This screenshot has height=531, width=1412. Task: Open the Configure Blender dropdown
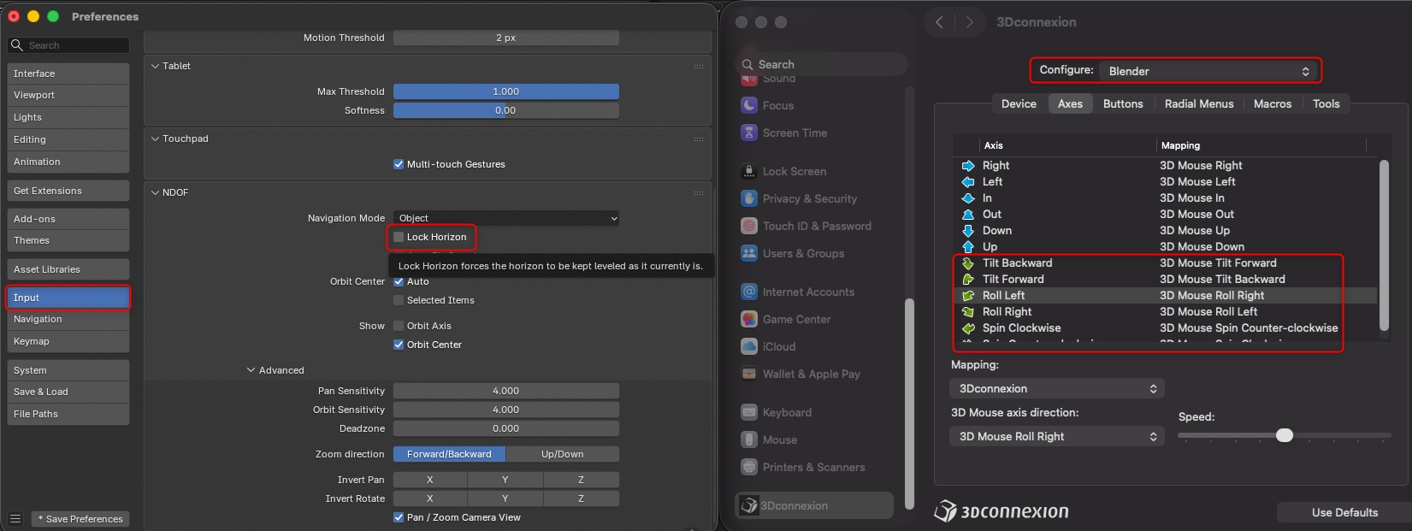1209,71
